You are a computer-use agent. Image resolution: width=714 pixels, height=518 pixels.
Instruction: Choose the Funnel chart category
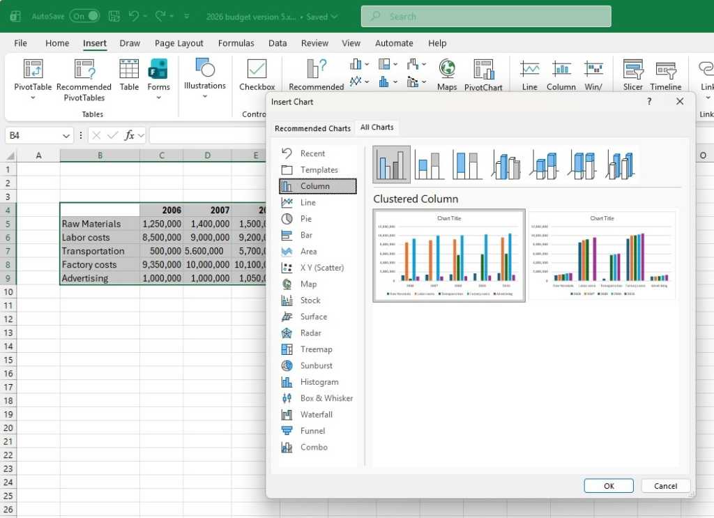click(x=310, y=431)
